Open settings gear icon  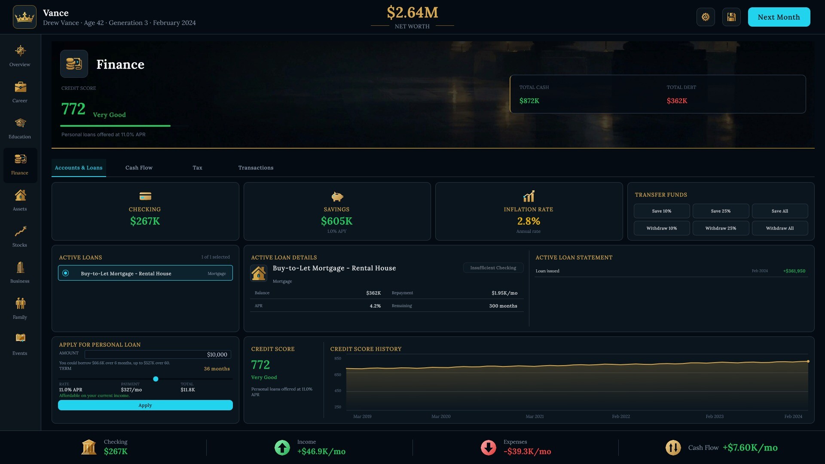pyautogui.click(x=706, y=17)
